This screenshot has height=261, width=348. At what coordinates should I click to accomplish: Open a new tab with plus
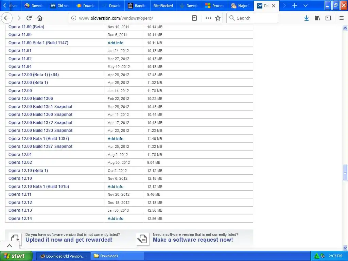(295, 5)
